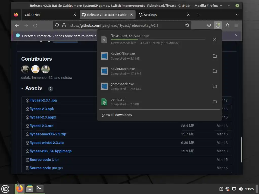Save to Pocket icon in toolbar
The height and width of the screenshot is (194, 259).
(209, 26)
